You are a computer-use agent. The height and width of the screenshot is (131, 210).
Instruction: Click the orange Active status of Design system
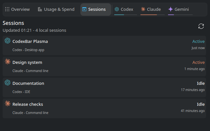pos(199,63)
